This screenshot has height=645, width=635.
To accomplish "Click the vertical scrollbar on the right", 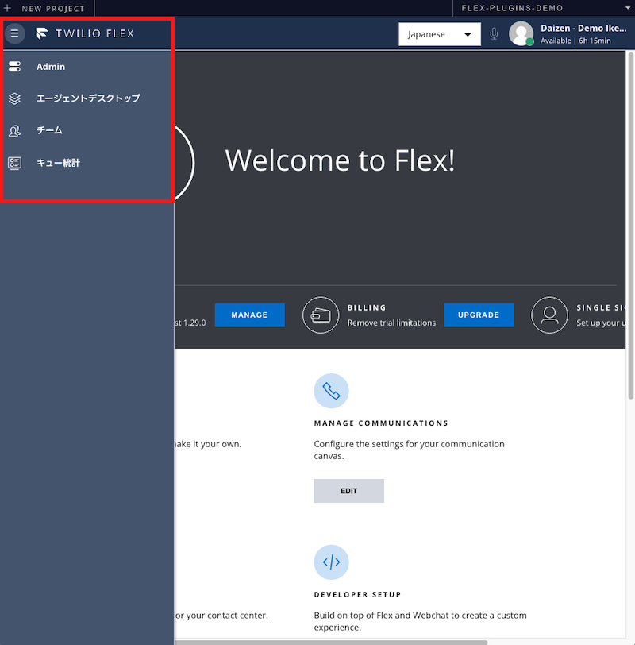I will click(x=631, y=226).
